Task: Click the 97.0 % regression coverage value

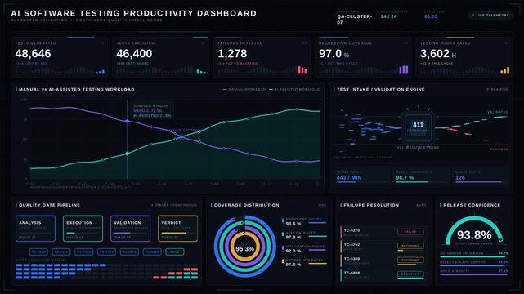Action: tap(334, 54)
